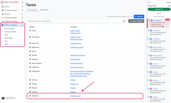Expand the right alerts panel arrow

pyautogui.click(x=149, y=2)
